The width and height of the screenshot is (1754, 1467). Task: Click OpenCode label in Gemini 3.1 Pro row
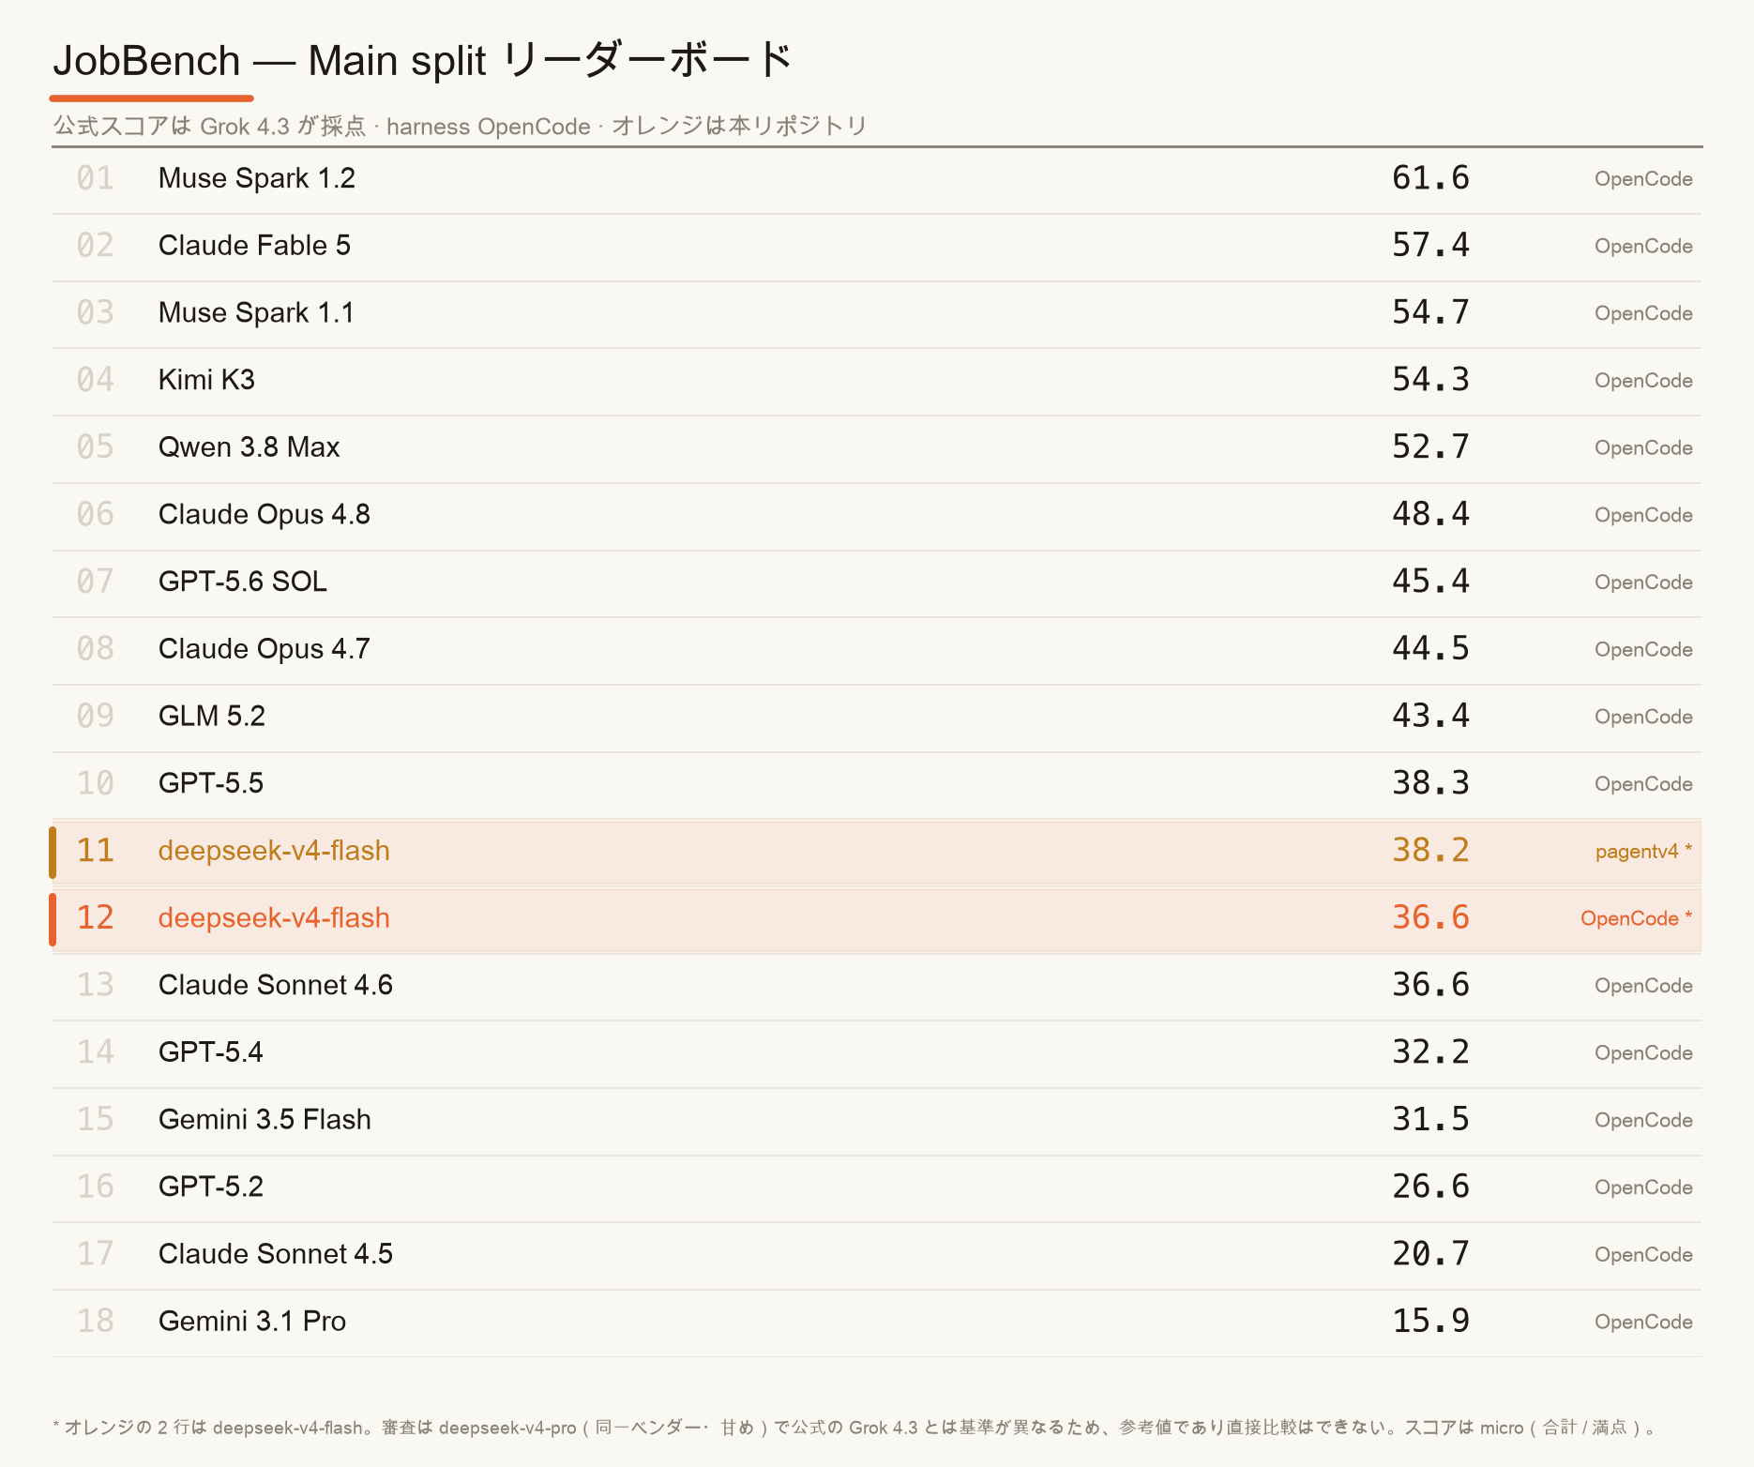point(1643,1323)
